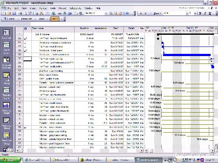Open the View menu
218x163 pixels.
pyautogui.click(x=24, y=8)
